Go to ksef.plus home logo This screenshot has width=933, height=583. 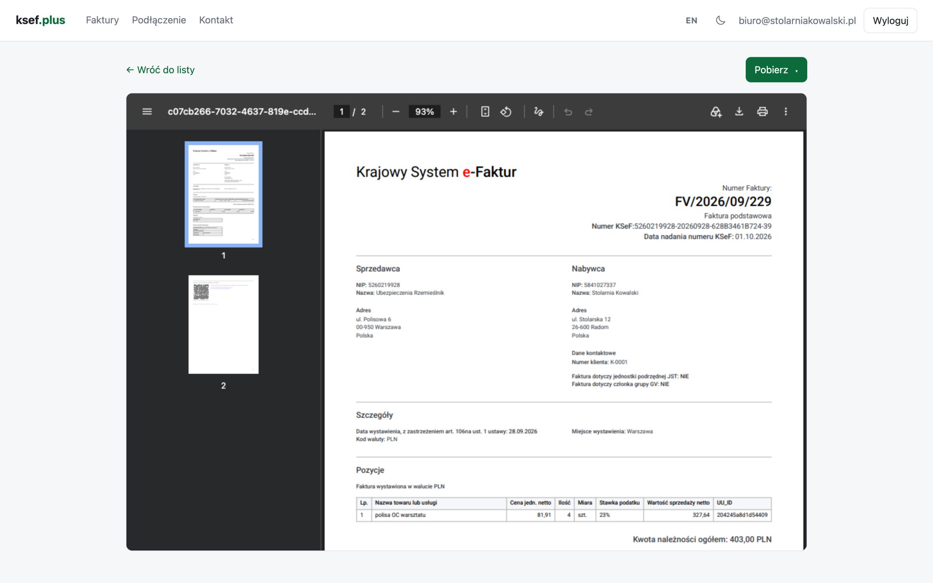(x=40, y=20)
